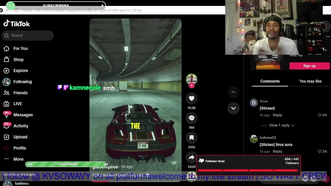The height and width of the screenshot is (186, 331).
Task: Open kadenAU following account
Action: (x=22, y=183)
